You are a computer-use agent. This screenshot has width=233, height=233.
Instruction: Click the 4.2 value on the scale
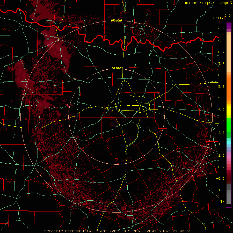[221, 110]
